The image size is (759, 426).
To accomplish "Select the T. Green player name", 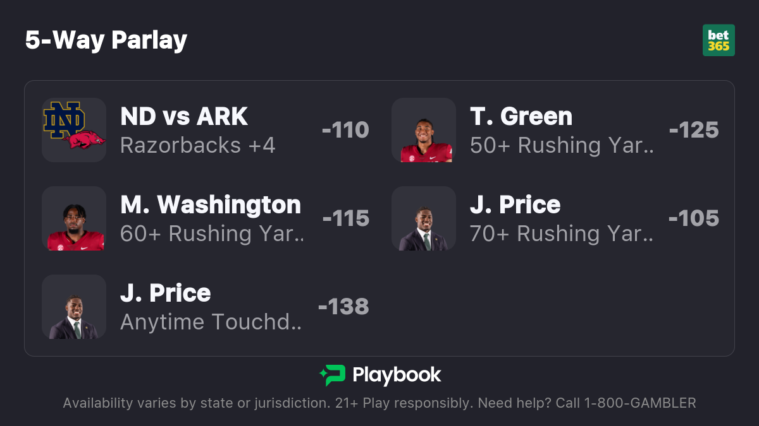I will coord(521,117).
